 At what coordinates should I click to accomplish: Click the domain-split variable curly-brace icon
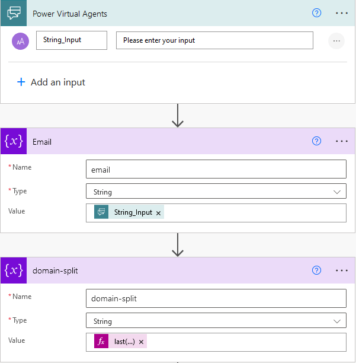(x=14, y=270)
